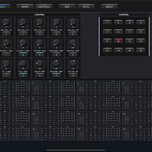Select the partially visible MULTI tab
This screenshot has width=152, height=152.
point(5,6)
